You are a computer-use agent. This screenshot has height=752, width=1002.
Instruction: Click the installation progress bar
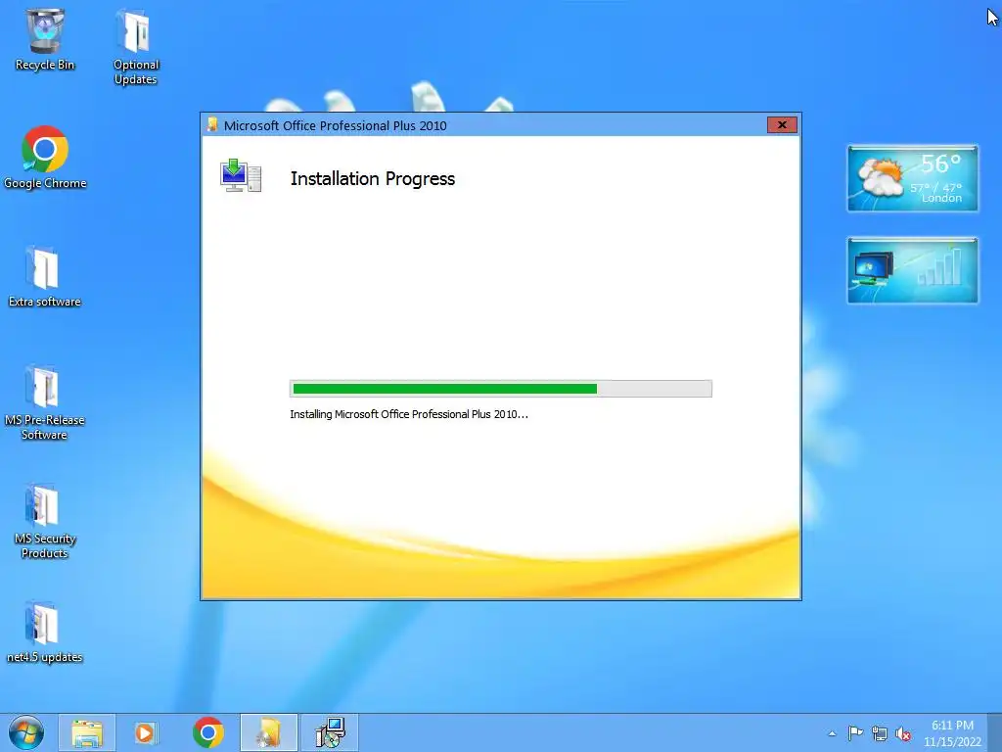tap(501, 388)
